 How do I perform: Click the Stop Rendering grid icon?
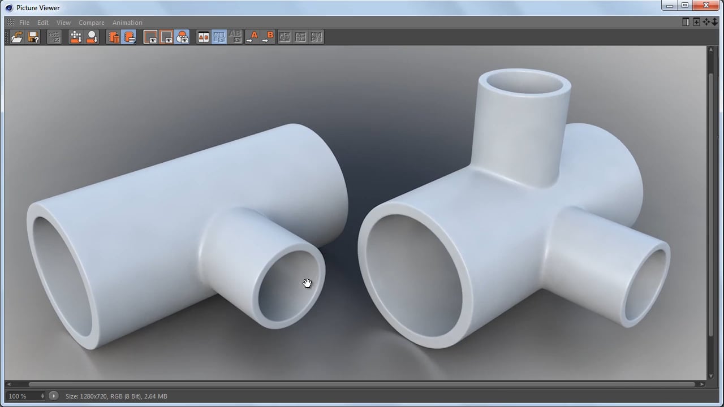point(54,37)
